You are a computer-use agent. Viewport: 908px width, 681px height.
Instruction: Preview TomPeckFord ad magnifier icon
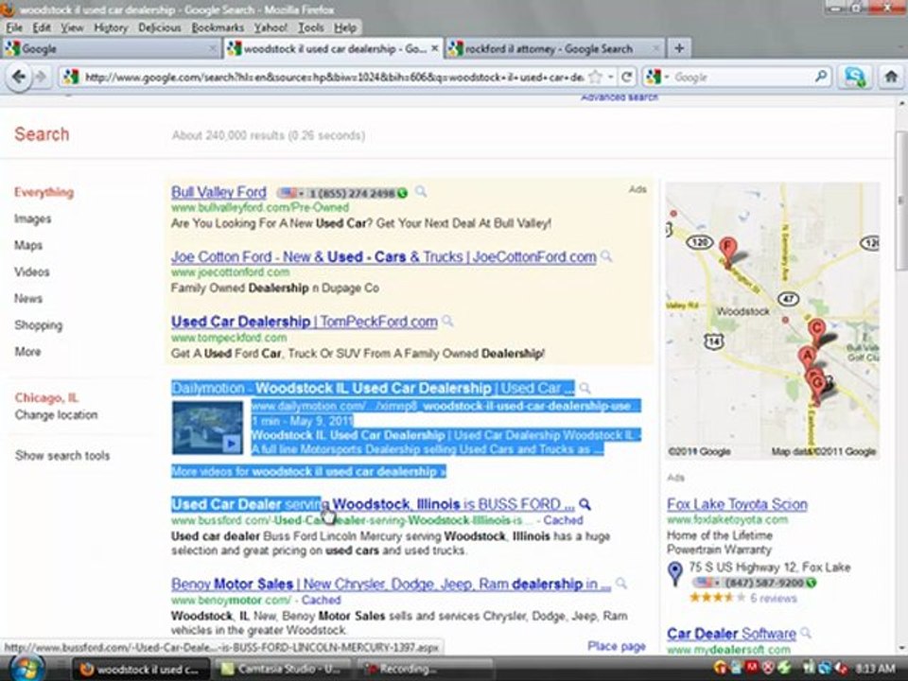tap(447, 321)
